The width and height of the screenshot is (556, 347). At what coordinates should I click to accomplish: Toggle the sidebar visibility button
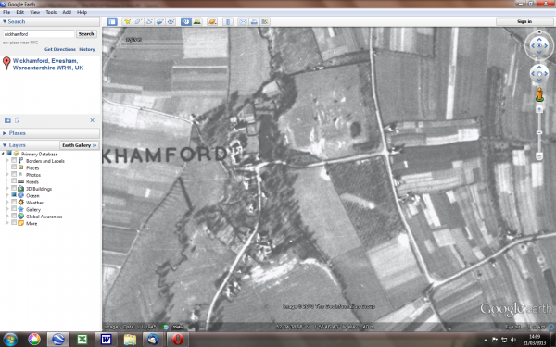112,21
